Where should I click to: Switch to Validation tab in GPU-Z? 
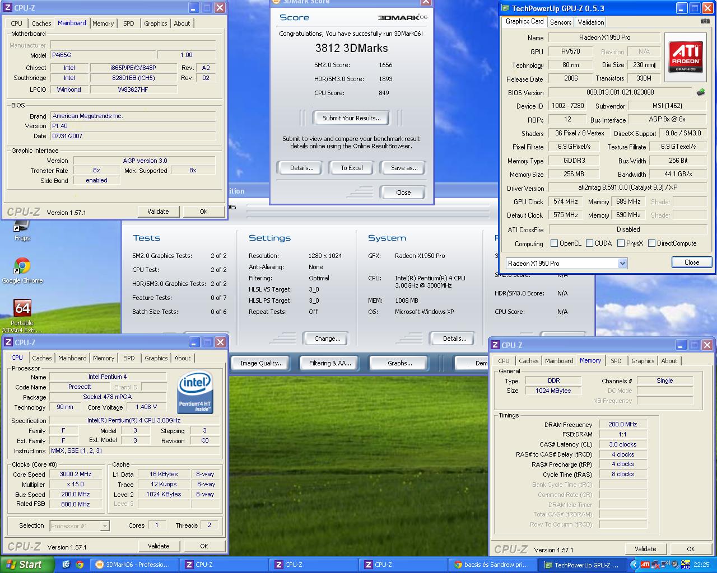(x=591, y=22)
